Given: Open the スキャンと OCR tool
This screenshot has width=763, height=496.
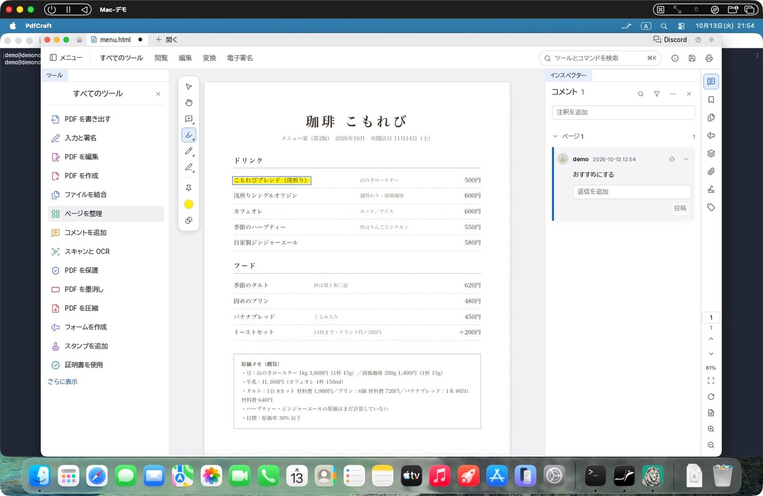Looking at the screenshot, I should (106, 251).
